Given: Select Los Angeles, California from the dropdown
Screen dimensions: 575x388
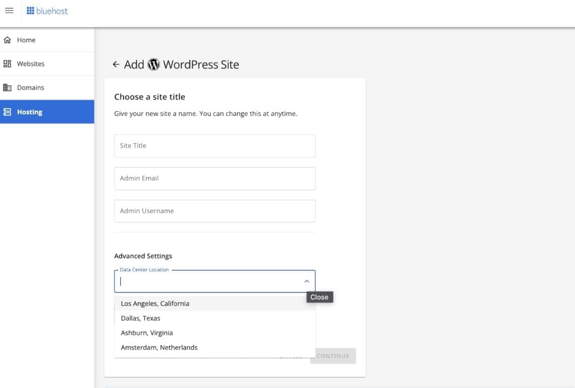Looking at the screenshot, I should 154,303.
